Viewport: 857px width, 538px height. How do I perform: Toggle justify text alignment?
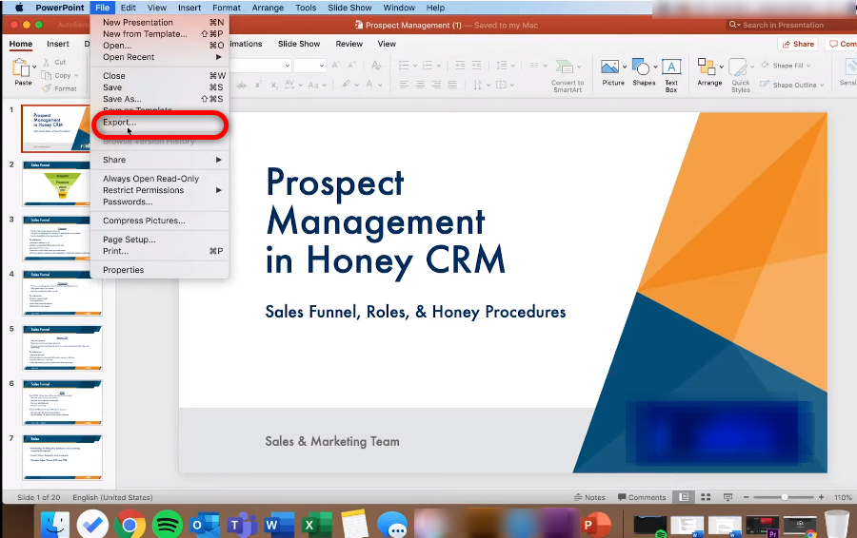click(x=452, y=85)
